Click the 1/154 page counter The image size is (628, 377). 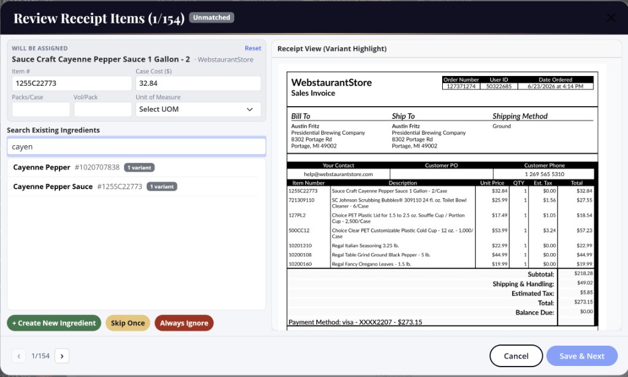40,356
